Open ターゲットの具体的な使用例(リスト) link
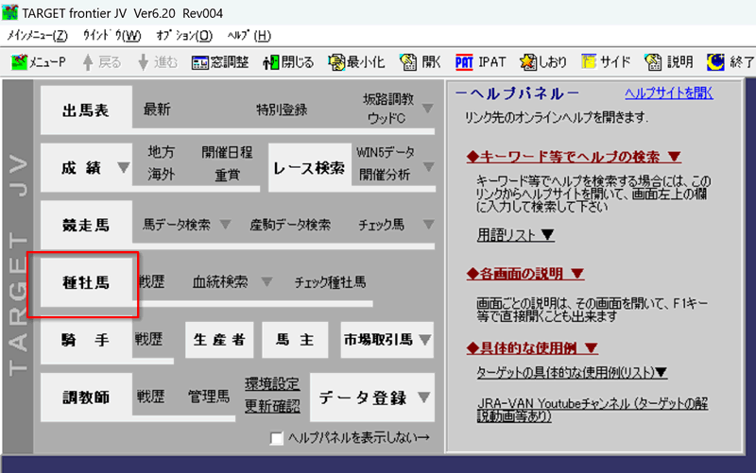The image size is (756, 473). 572,372
